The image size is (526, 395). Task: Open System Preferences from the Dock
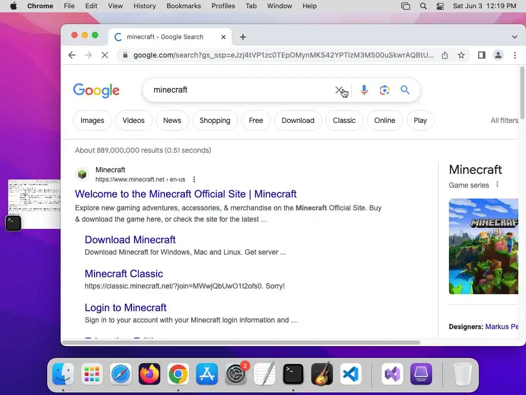tap(236, 373)
